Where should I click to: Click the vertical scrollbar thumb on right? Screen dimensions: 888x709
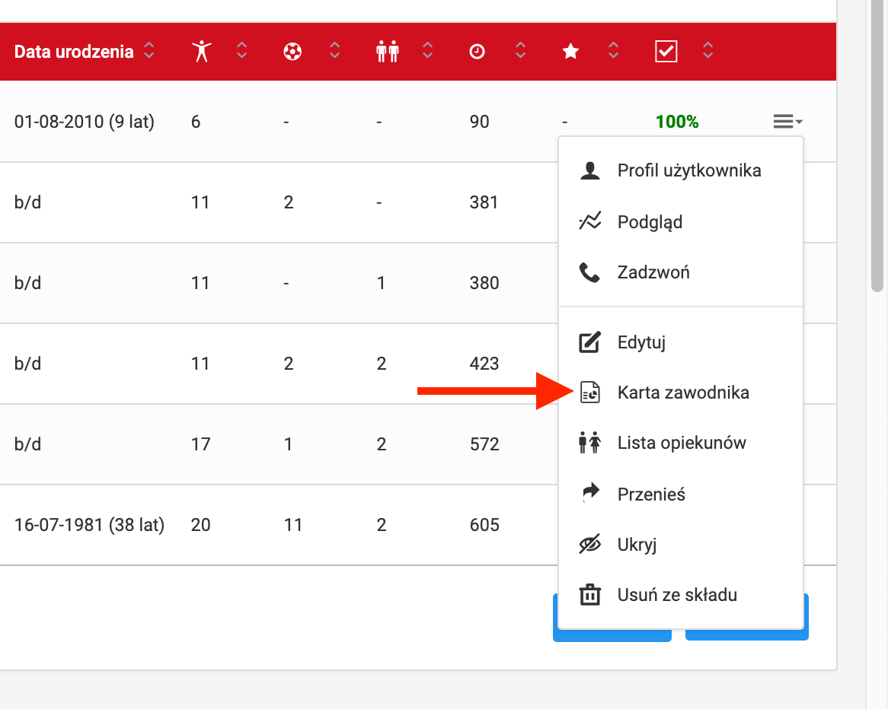[877, 145]
